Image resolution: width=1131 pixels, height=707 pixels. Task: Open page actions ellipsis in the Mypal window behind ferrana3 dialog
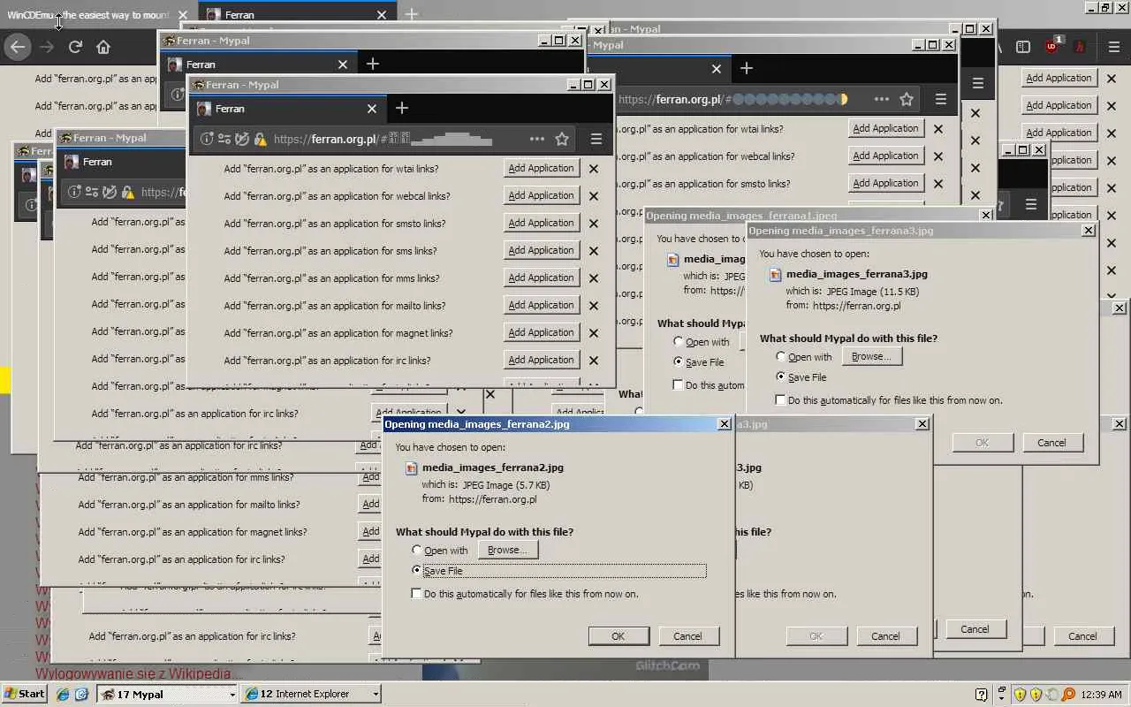882,99
